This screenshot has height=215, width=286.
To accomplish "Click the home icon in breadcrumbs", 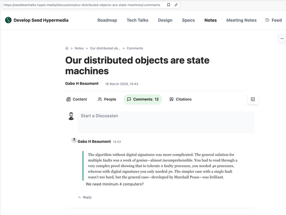I will point(67,48).
